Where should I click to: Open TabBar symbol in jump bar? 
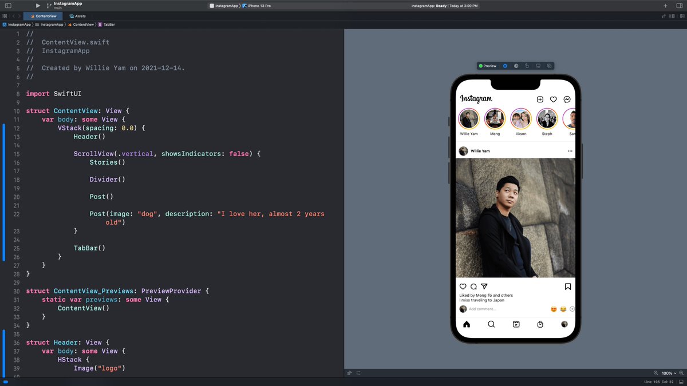pyautogui.click(x=106, y=25)
